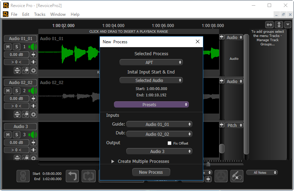Click plus beside 0.00 dB on Audio 3
The image size is (294, 191).
pyautogui.click(x=33, y=142)
